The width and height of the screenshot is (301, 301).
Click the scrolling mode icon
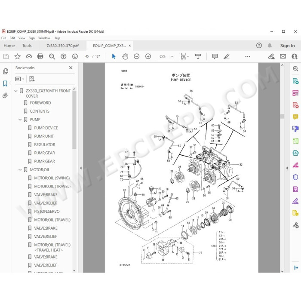[x=198, y=56]
